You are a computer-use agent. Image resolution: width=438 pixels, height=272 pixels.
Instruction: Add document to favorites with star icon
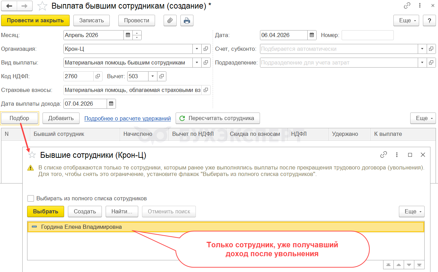pyautogui.click(x=42, y=6)
